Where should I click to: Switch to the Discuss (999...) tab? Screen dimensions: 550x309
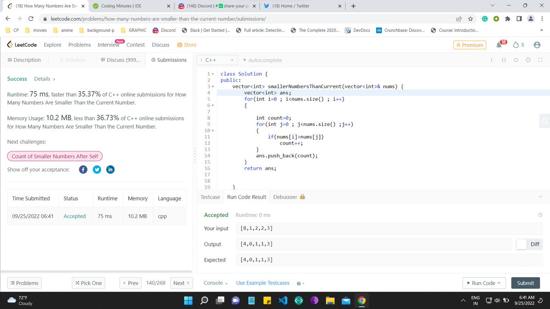(x=120, y=60)
